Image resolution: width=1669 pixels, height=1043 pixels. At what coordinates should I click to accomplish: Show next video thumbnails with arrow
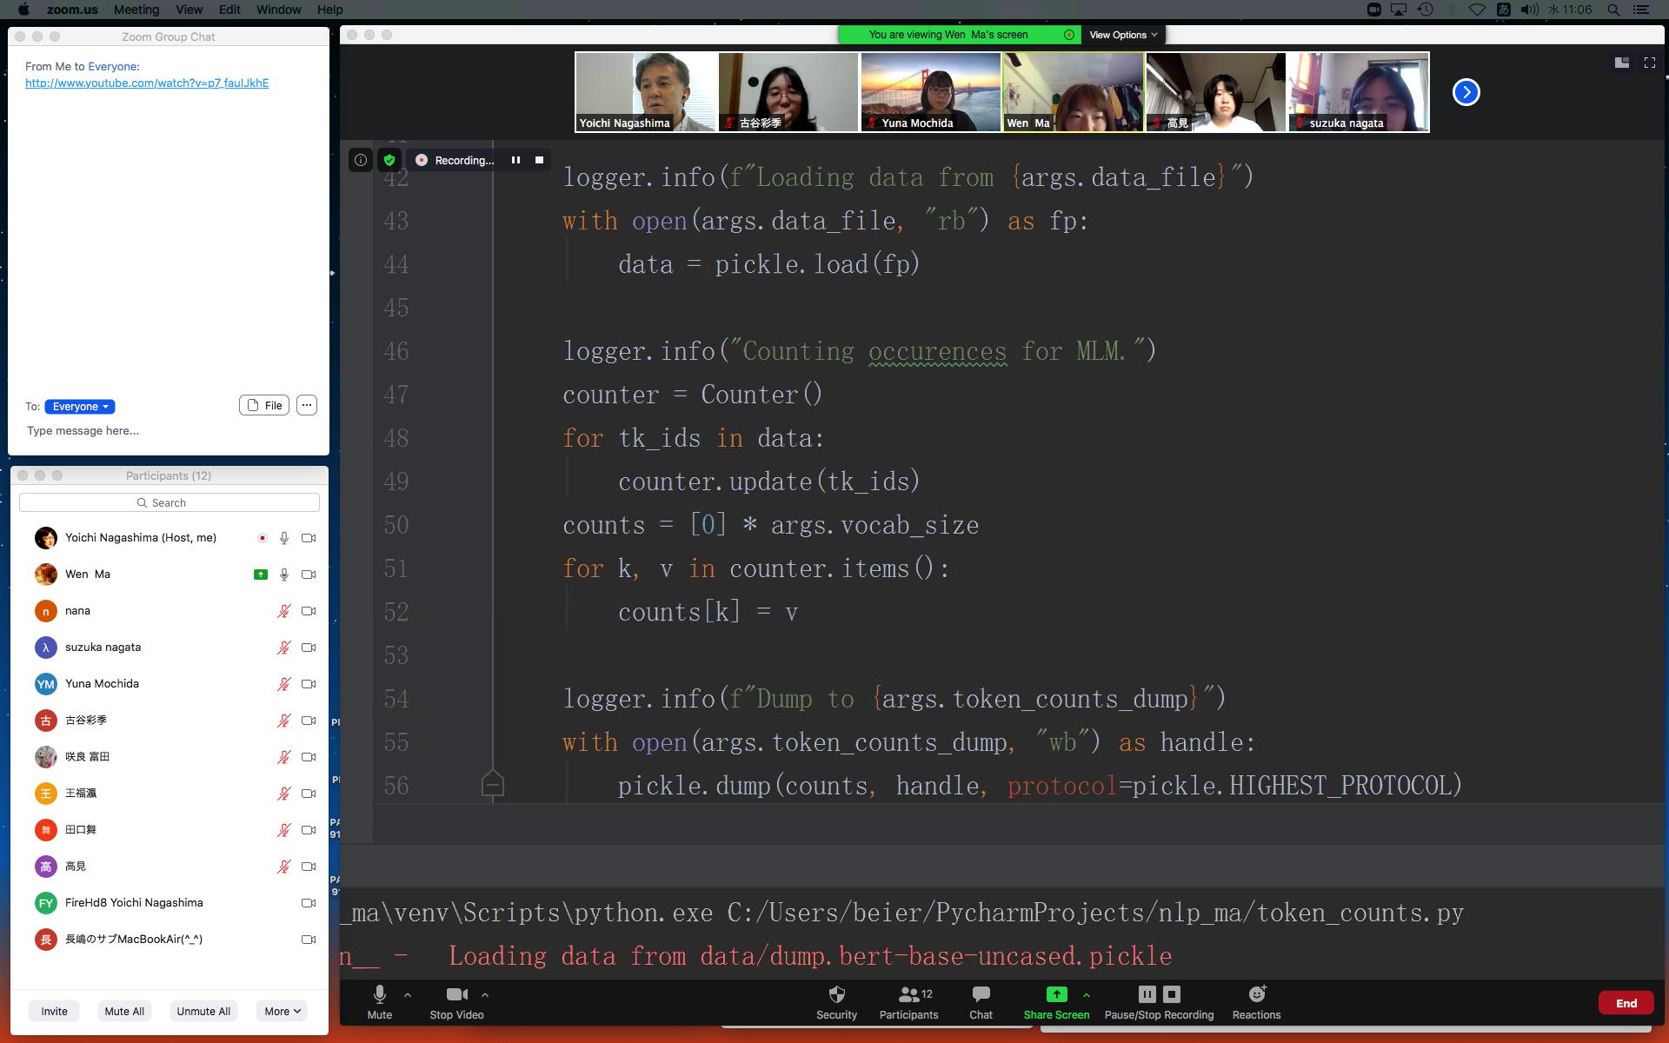coord(1466,92)
